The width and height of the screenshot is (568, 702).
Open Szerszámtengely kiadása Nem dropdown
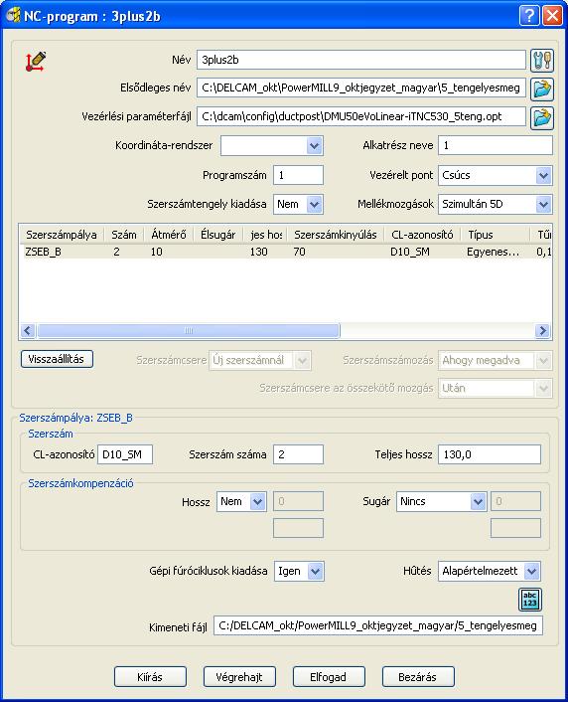tap(315, 205)
